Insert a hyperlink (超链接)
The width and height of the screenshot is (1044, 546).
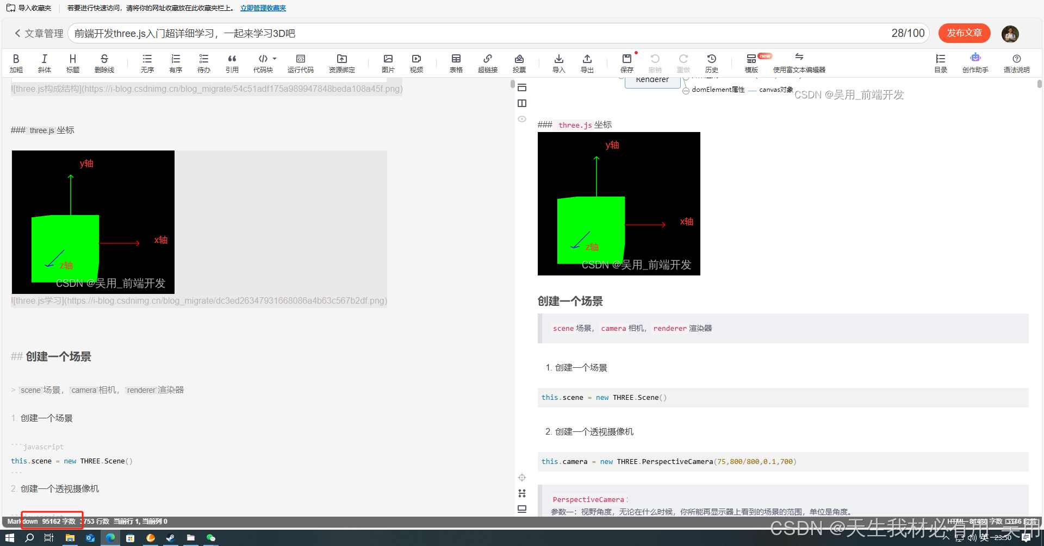tap(488, 63)
